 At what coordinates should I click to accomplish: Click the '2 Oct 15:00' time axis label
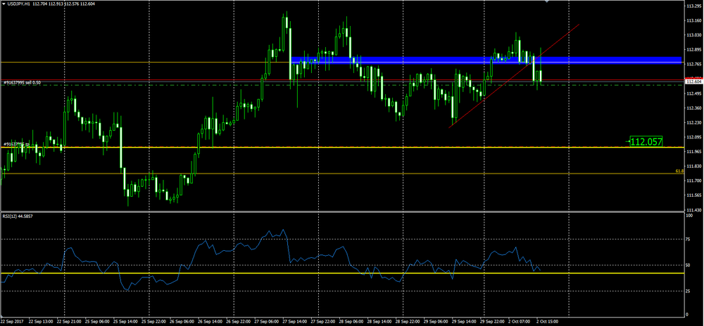pos(547,322)
